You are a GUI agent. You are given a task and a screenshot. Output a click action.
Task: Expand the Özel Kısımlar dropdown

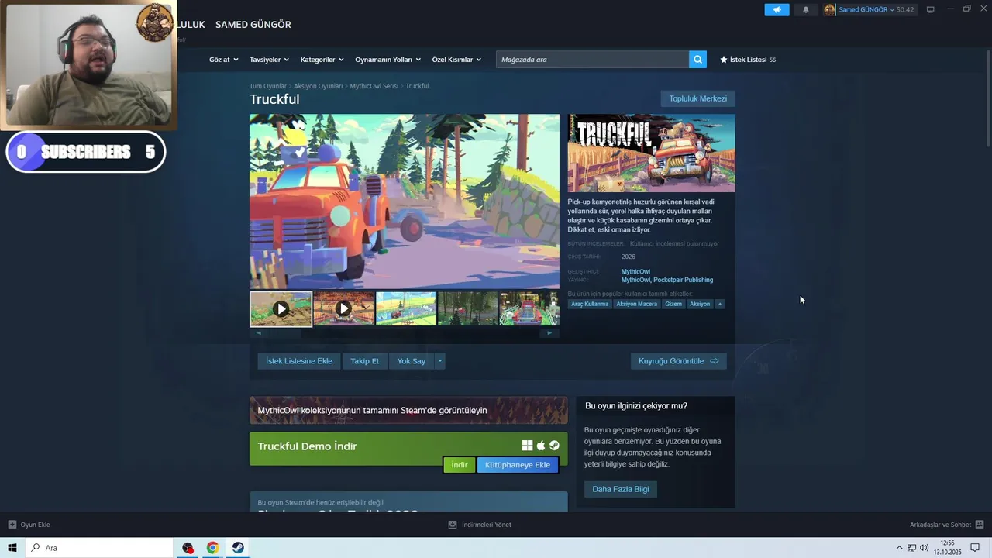[x=456, y=60]
